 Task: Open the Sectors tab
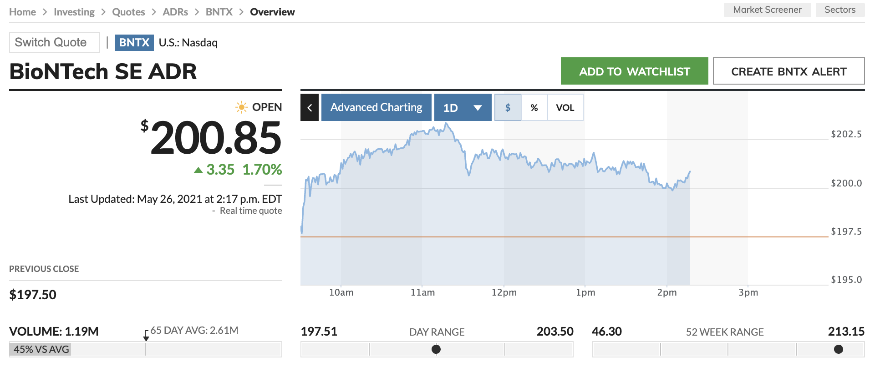pyautogui.click(x=839, y=10)
